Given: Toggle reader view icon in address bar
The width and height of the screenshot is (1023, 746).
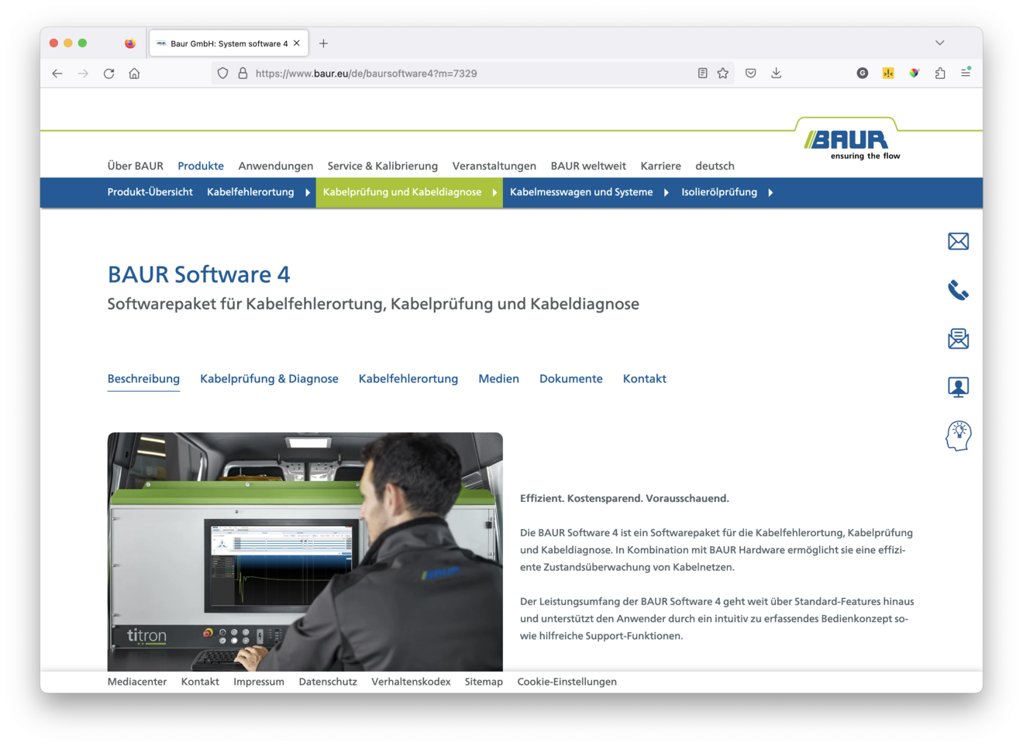Looking at the screenshot, I should 702,74.
